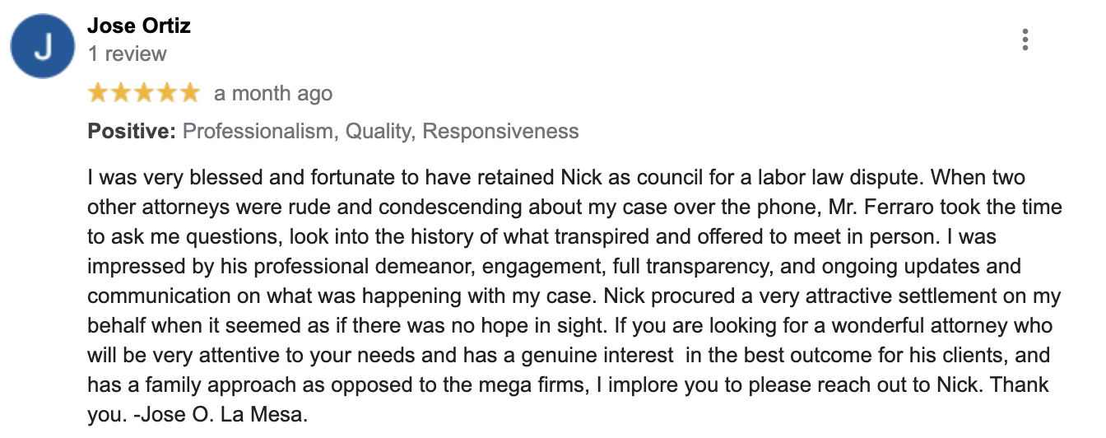The image size is (1106, 438).
Task: Open the three-dot more options menu
Action: coord(1025,40)
